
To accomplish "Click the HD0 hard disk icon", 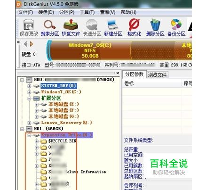I will pos(29,80).
